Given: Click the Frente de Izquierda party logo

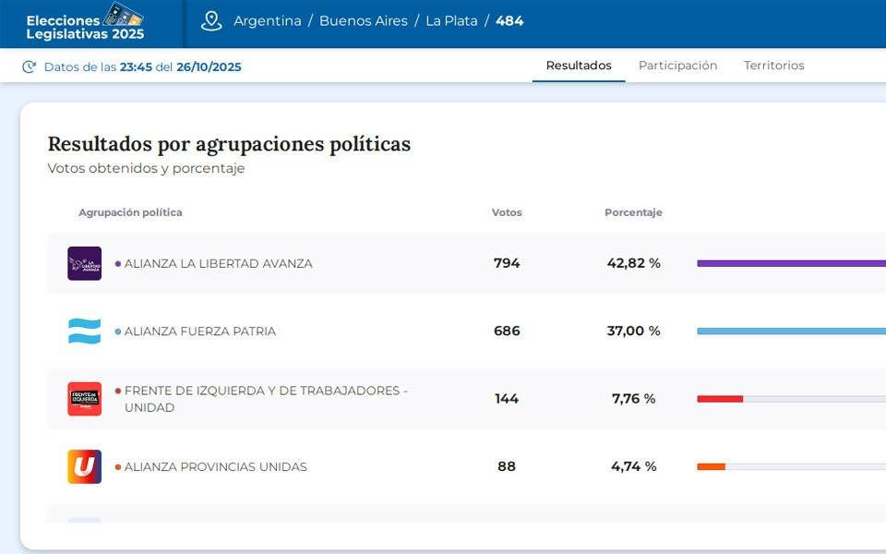Looking at the screenshot, I should click(85, 399).
